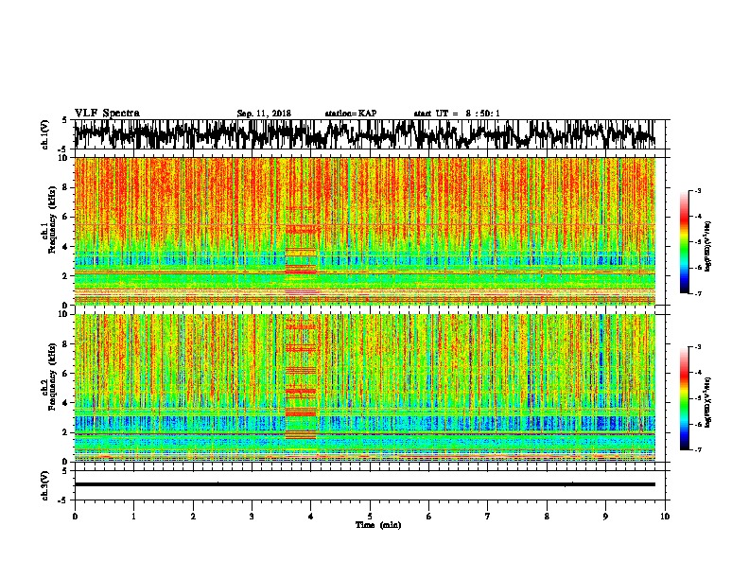Click the red calibration tone burst in ch.2 spectrogram
This screenshot has height=579, width=749.
coord(301,379)
